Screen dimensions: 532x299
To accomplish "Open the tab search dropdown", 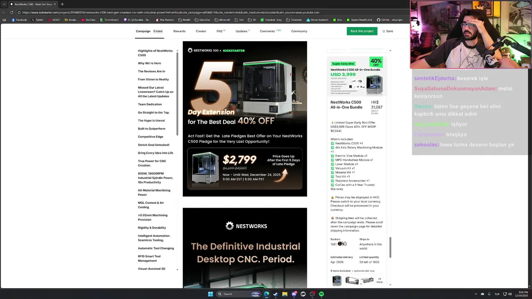I will point(4,4).
